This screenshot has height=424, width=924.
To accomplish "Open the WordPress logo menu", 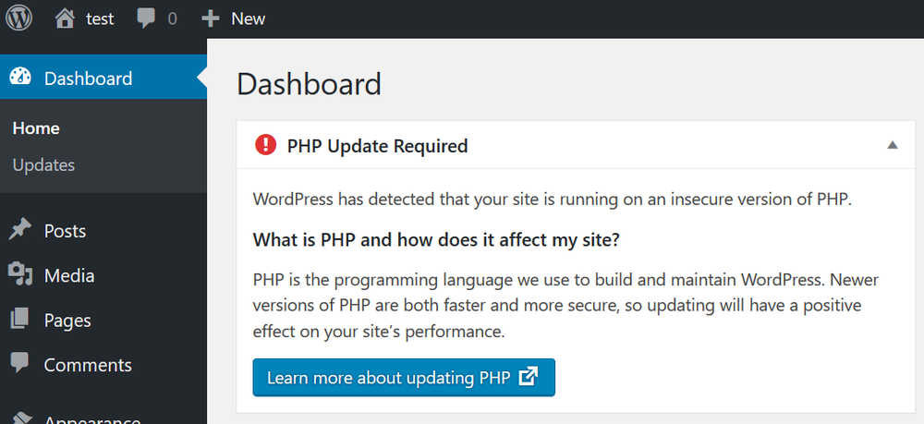I will (x=18, y=18).
